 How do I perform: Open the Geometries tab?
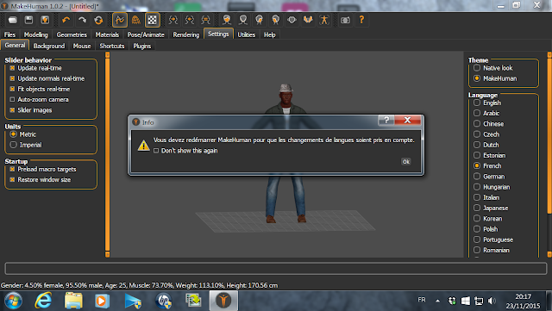72,34
